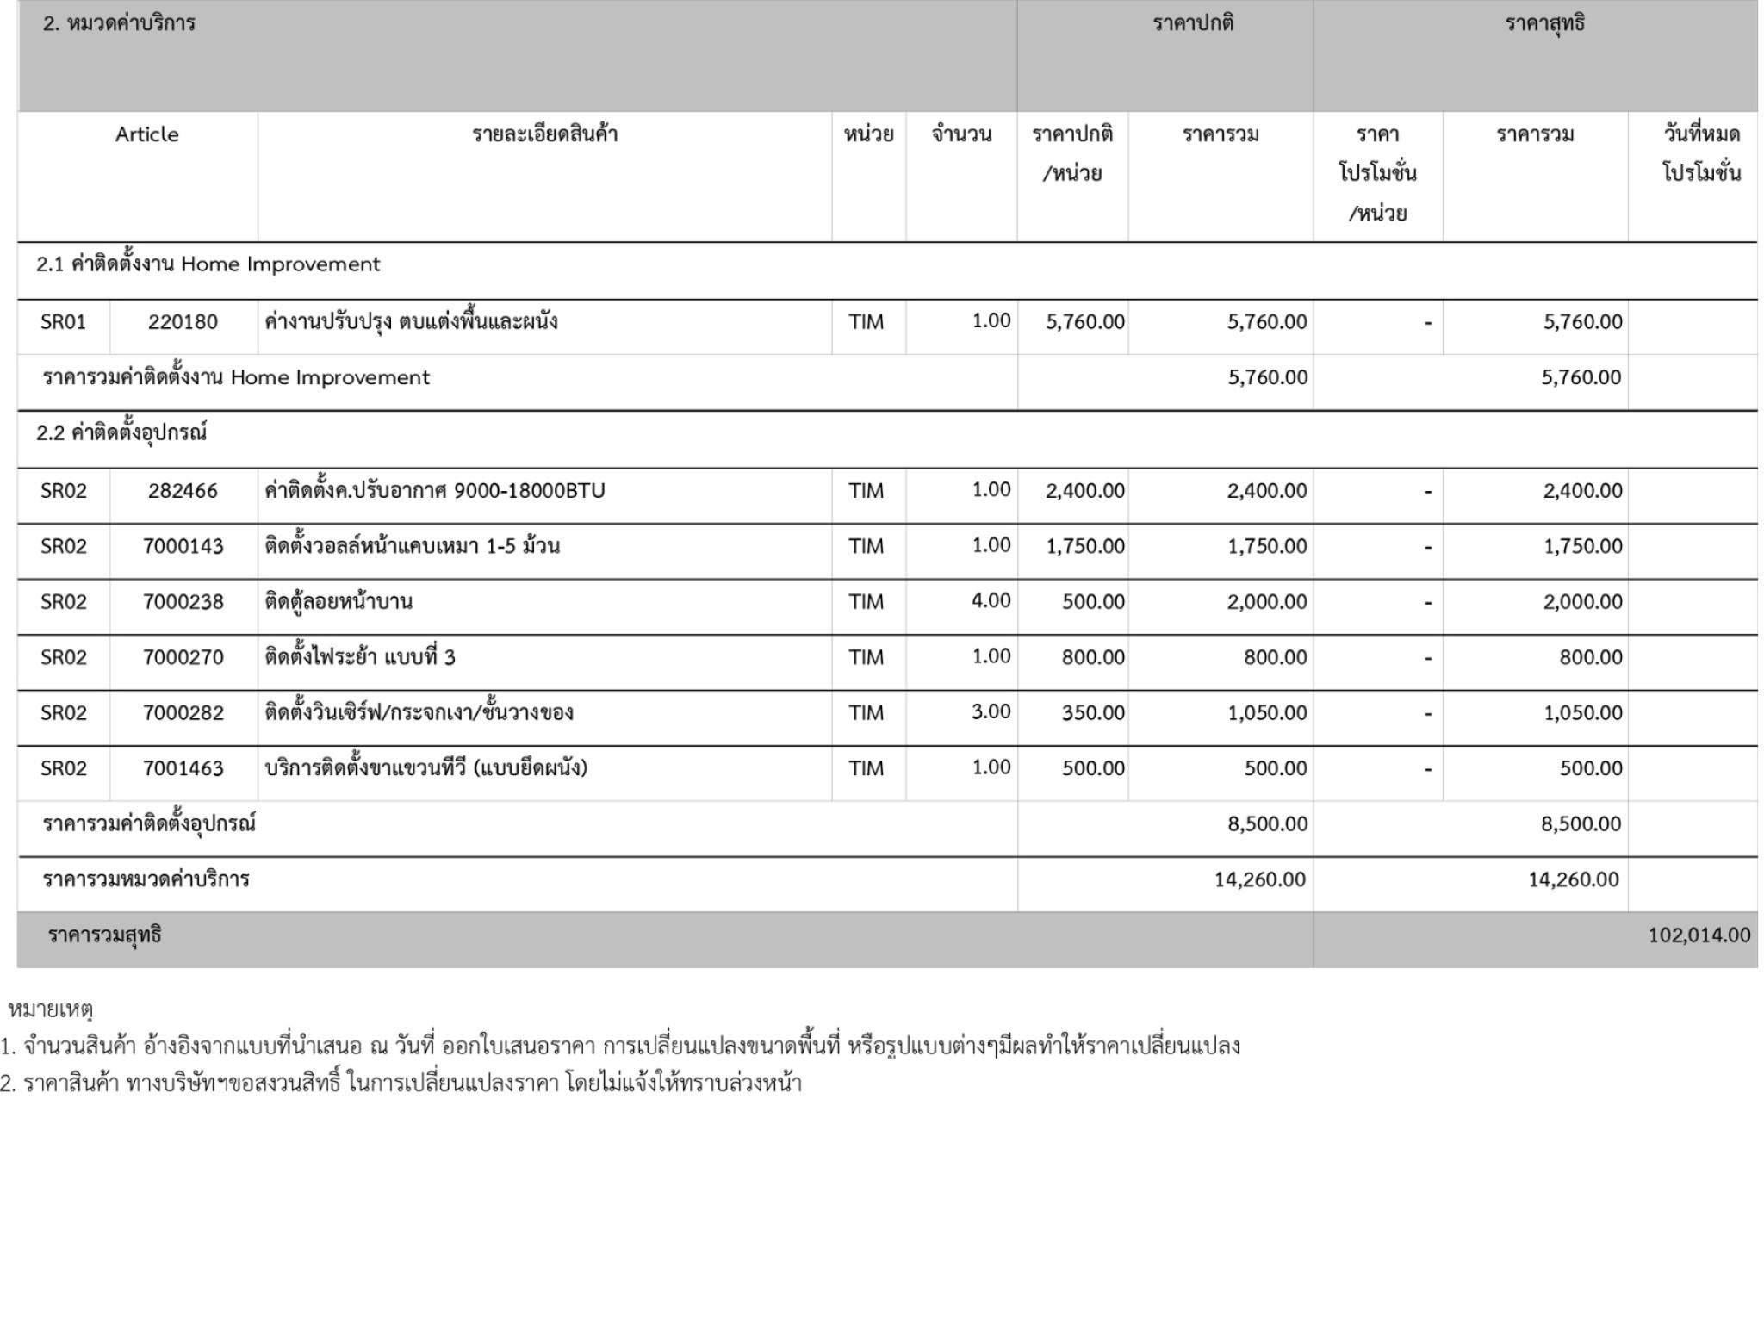This screenshot has width=1764, height=1323.
Task: Click article number 7000282
Action: [183, 713]
